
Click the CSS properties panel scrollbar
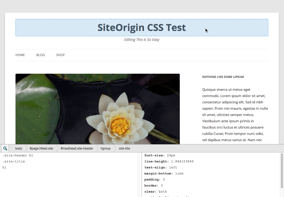point(282,171)
